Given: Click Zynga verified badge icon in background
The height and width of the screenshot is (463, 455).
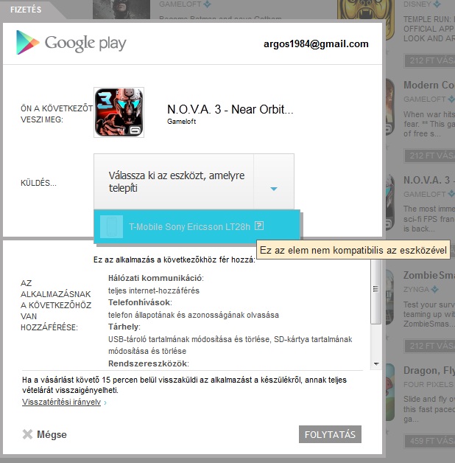Looking at the screenshot, I should coord(434,289).
